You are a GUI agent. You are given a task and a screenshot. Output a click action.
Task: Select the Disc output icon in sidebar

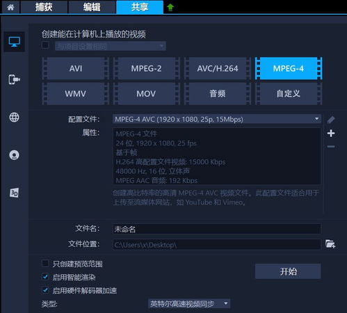click(14, 155)
